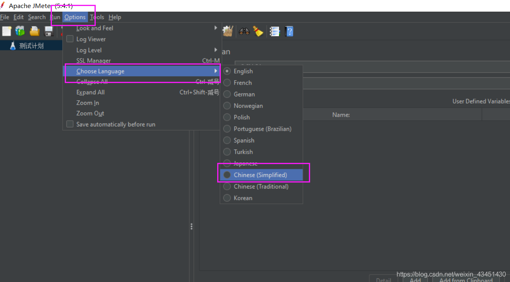Click the User Defined Variables label
Image resolution: width=510 pixels, height=282 pixels.
click(x=481, y=101)
